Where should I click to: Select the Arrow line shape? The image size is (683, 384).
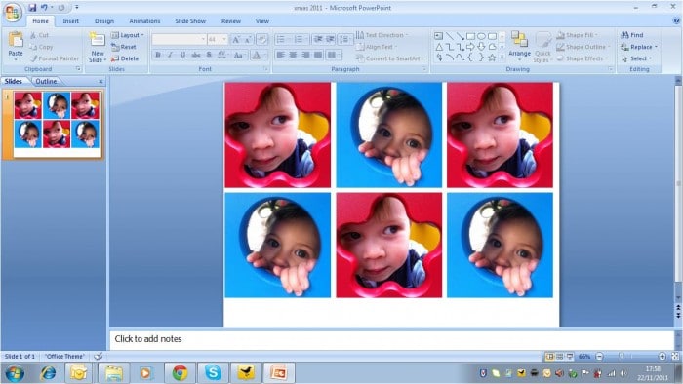[460, 36]
